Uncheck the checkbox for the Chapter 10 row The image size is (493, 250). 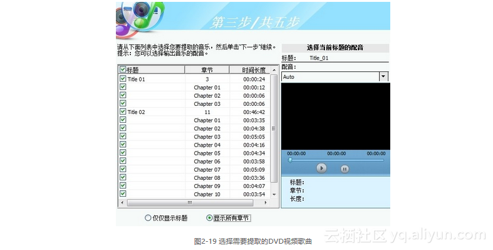(123, 194)
